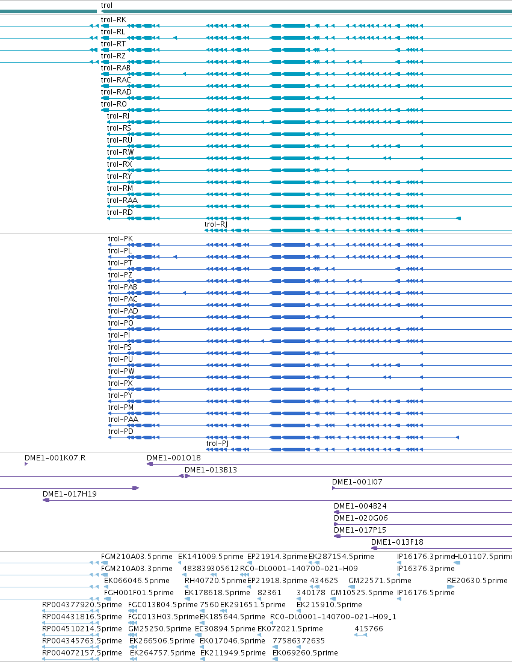Screen dimensions: 512x662
Task: Click EST FGM210A03.5prime label
Action: [137, 557]
